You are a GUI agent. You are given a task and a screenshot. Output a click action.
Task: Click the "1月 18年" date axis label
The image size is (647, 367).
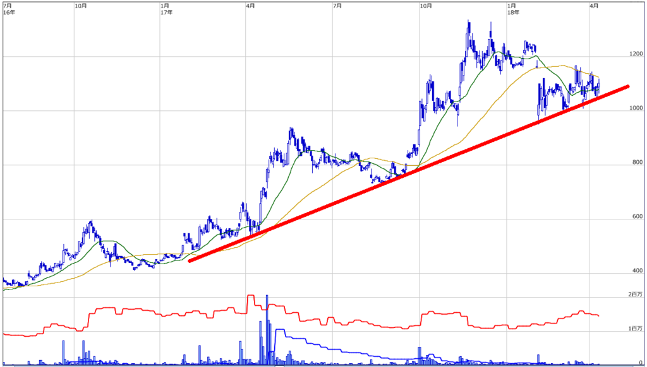[513, 9]
